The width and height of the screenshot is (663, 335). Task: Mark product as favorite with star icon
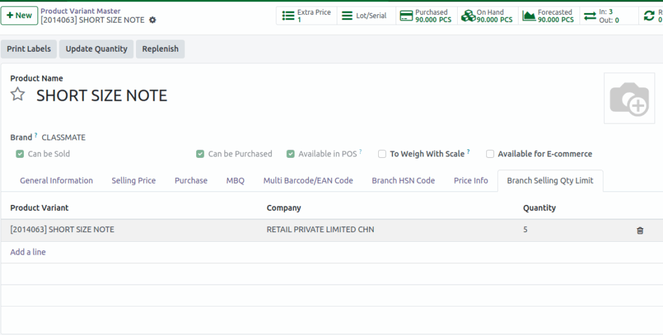tap(17, 94)
